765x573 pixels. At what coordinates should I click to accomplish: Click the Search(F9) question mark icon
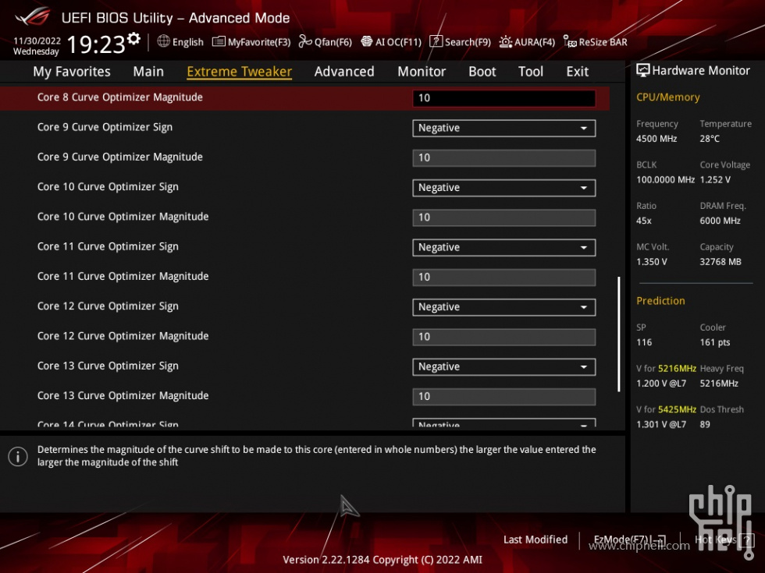click(436, 42)
